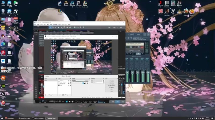Toggle EQ on VoiceMeeter A2 master bus
Image resolution: width=215 pixels, height=120 pixels.
coord(132,65)
